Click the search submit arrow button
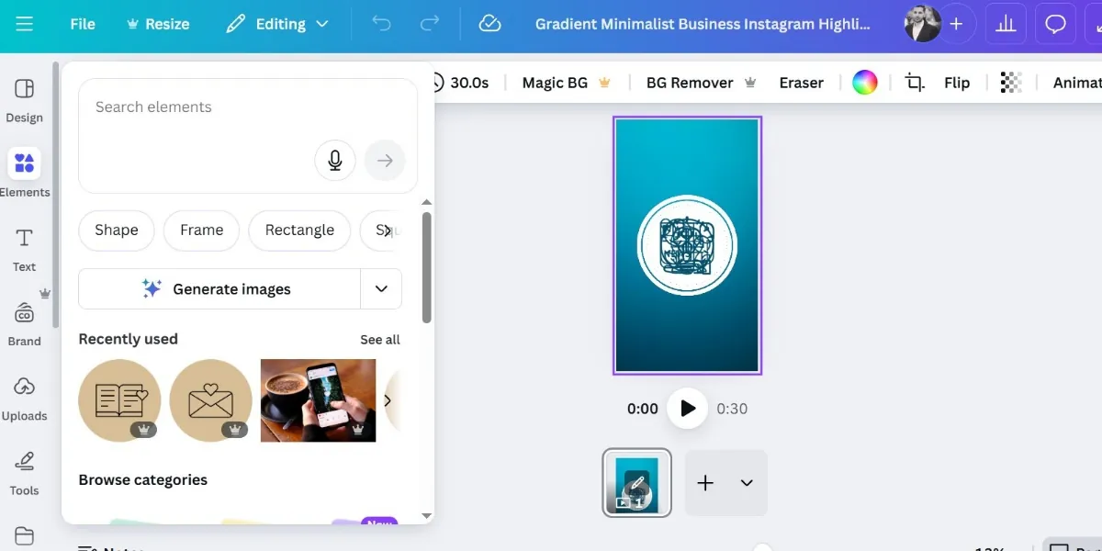The image size is (1102, 551). (385, 161)
